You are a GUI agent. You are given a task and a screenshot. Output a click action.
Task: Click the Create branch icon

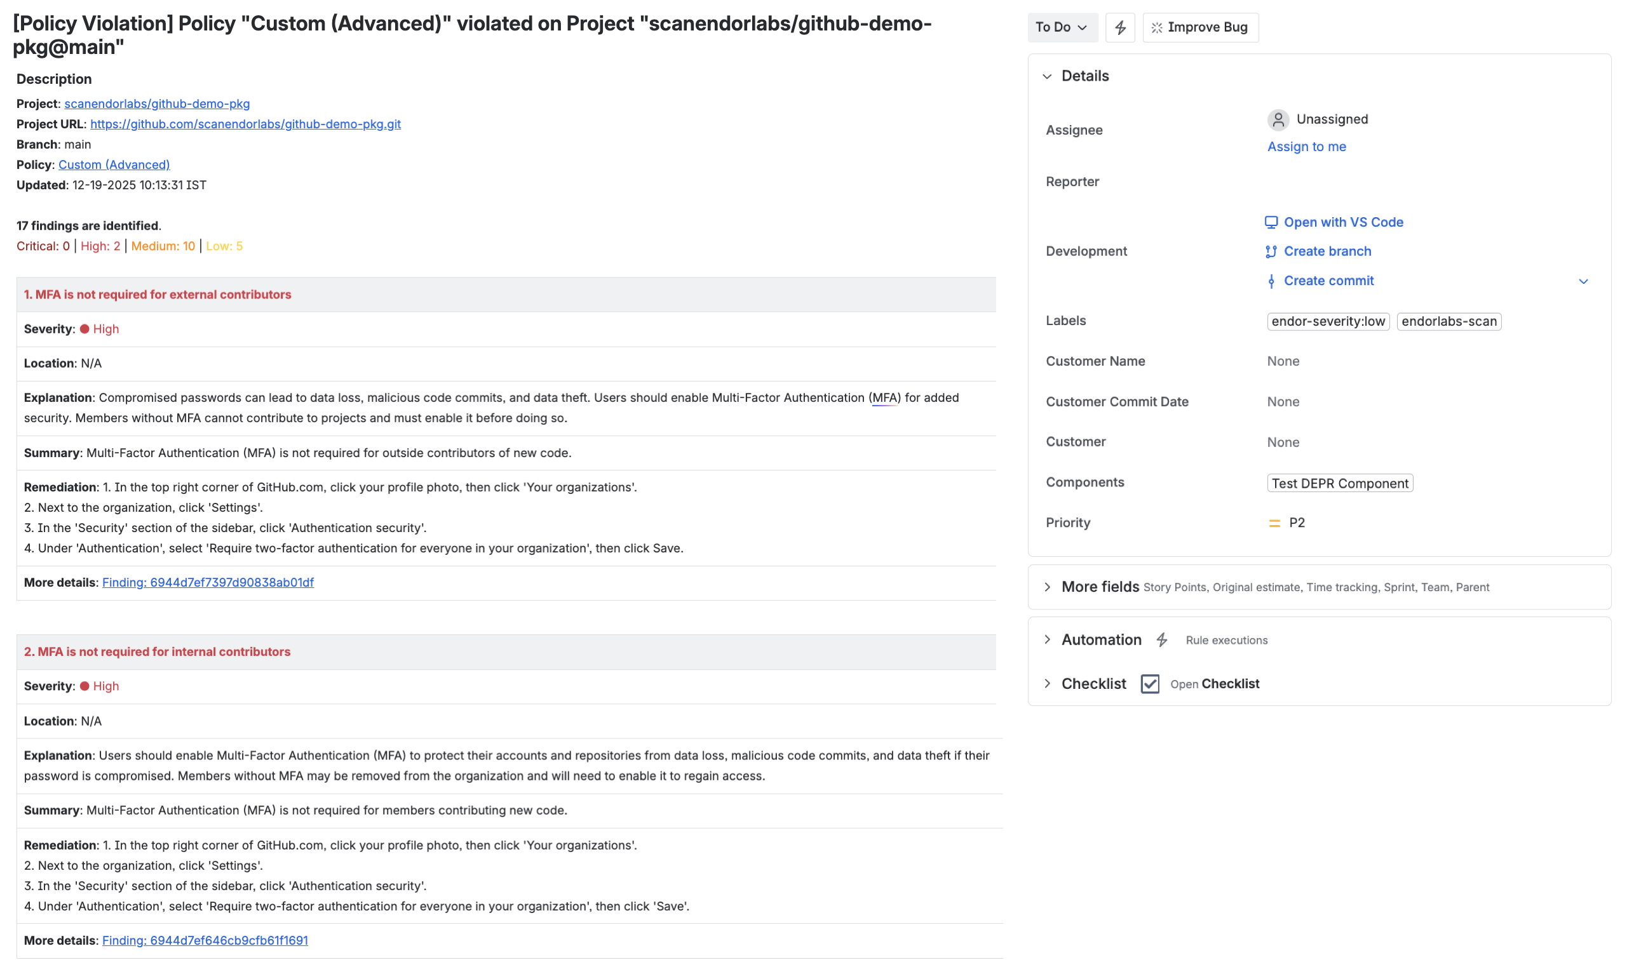coord(1271,251)
